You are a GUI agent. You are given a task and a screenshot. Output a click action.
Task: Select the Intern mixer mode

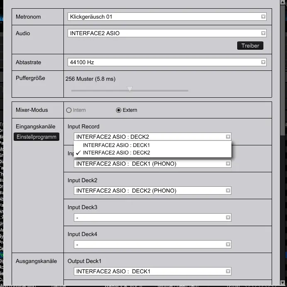69,110
